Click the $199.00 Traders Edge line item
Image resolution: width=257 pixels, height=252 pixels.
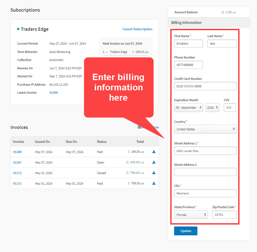coord(126,52)
